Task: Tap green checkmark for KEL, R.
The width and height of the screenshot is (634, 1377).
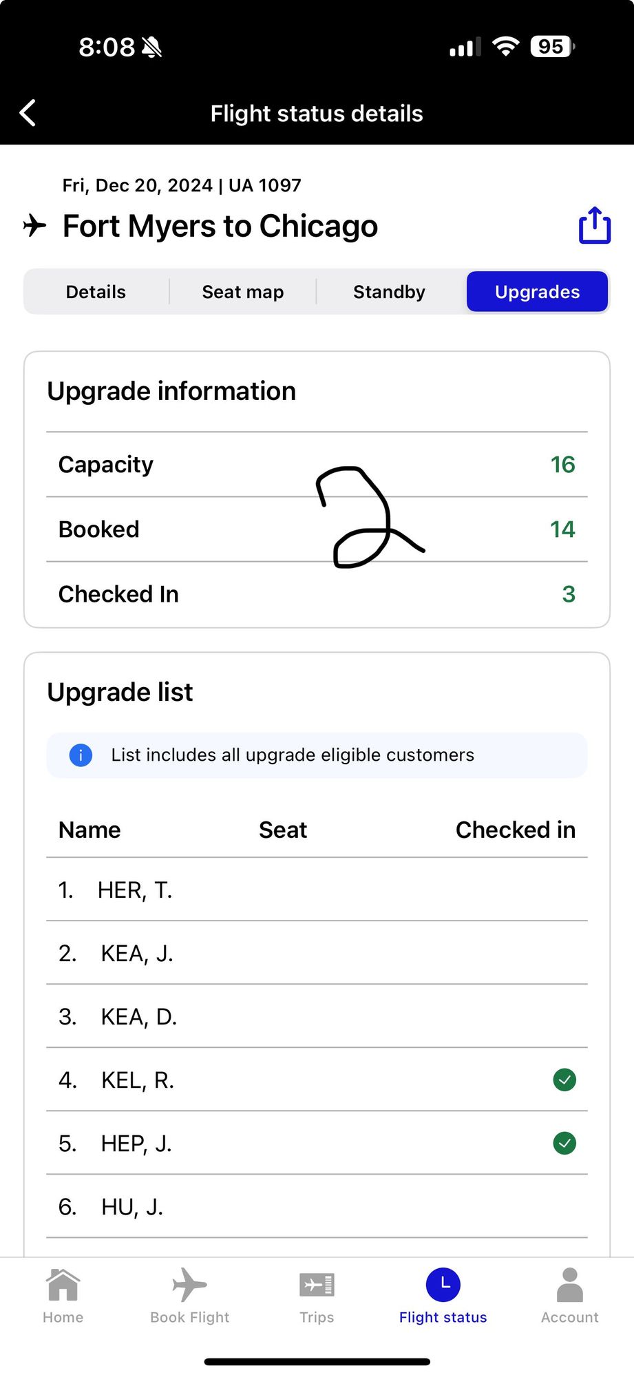Action: click(564, 1080)
